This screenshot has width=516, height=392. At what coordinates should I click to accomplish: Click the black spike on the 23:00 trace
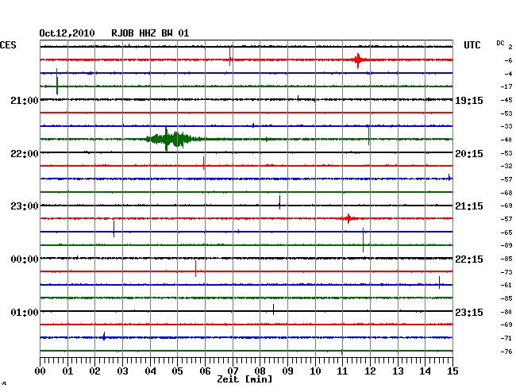click(x=279, y=202)
